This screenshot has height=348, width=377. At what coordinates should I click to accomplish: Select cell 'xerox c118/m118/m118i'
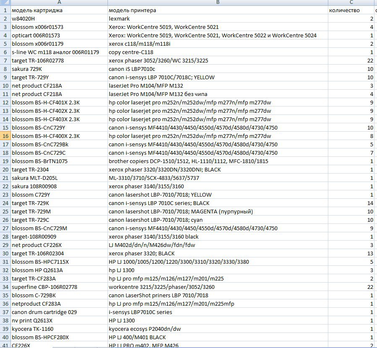click(x=218, y=44)
